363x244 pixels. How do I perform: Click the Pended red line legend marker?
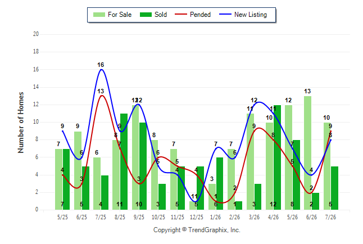coord(181,14)
